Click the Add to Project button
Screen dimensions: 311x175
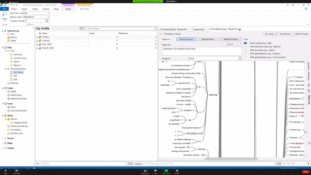[302, 34]
